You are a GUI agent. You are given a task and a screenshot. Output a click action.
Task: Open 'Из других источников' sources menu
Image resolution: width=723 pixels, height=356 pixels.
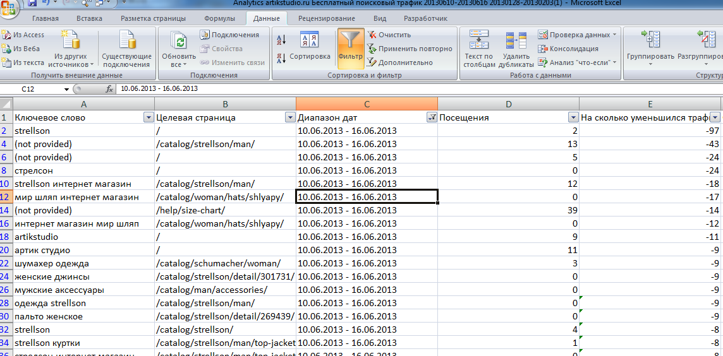click(71, 49)
